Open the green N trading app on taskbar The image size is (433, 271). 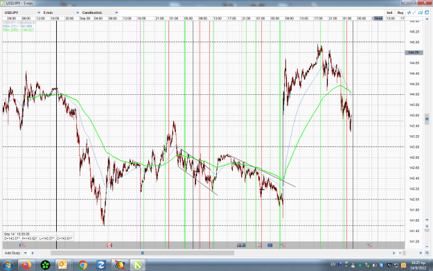pyautogui.click(x=137, y=265)
